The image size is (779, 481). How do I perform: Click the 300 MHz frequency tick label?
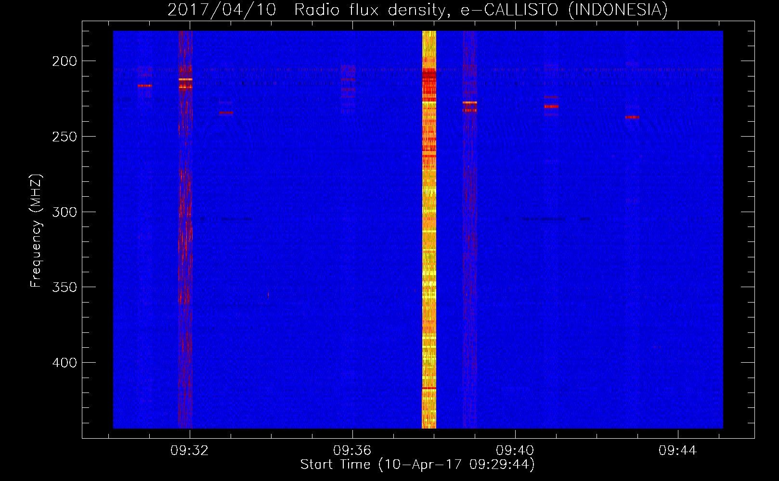tap(65, 212)
